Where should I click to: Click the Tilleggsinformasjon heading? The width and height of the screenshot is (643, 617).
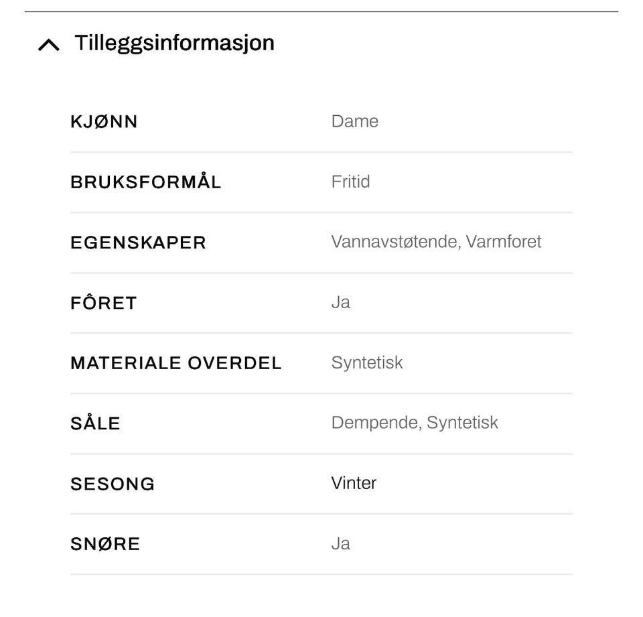coord(174,44)
